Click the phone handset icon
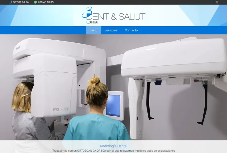This screenshot has height=153, width=227. click(x=11, y=2)
